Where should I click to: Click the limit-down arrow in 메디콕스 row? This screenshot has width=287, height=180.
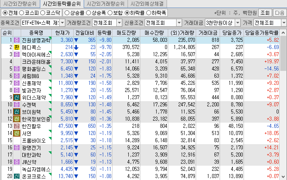[x=76, y=47]
